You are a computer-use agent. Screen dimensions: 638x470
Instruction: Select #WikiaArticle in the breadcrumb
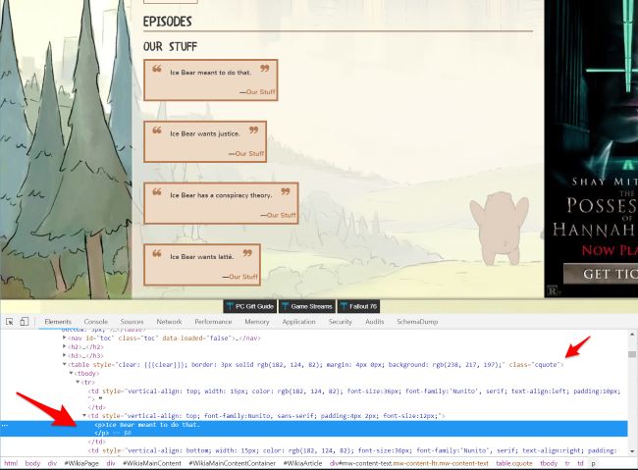point(302,463)
